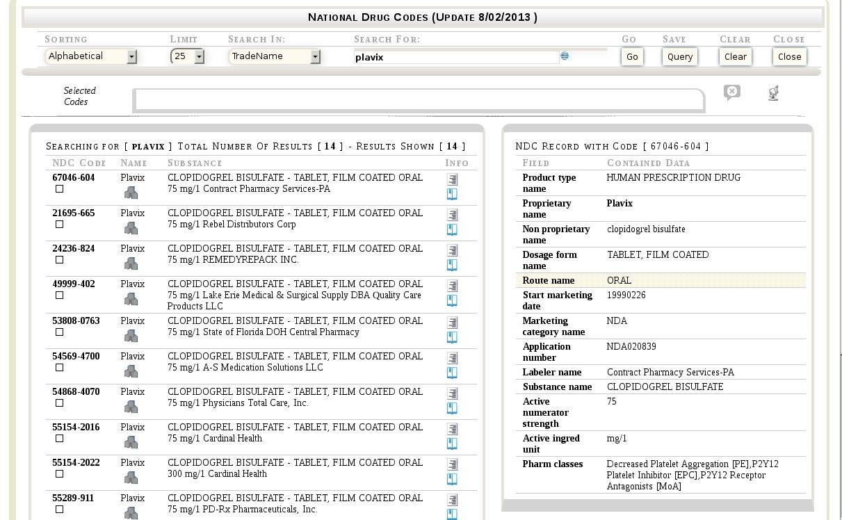Viewport: 842px width, 520px height.
Task: Tick checkbox for NDC code 67046-604
Action: tap(59, 189)
